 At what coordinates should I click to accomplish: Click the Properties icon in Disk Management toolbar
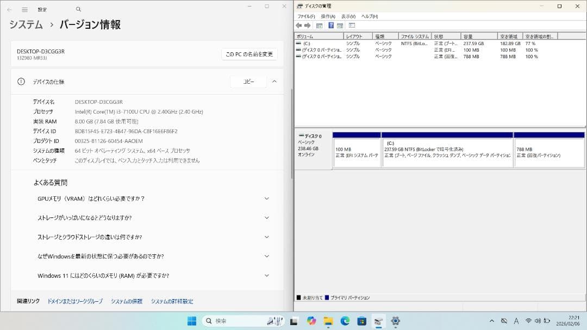[339, 24]
